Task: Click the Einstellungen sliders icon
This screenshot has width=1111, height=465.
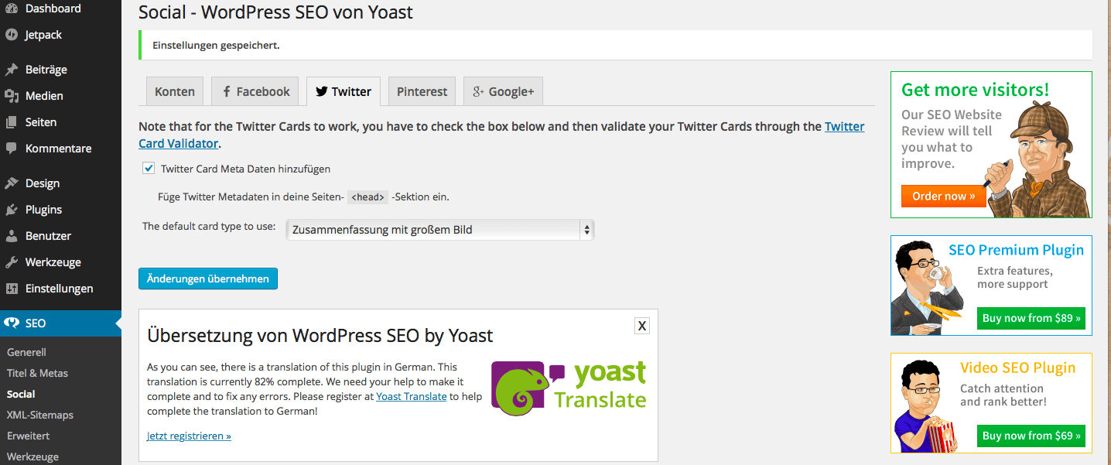Action: point(12,289)
